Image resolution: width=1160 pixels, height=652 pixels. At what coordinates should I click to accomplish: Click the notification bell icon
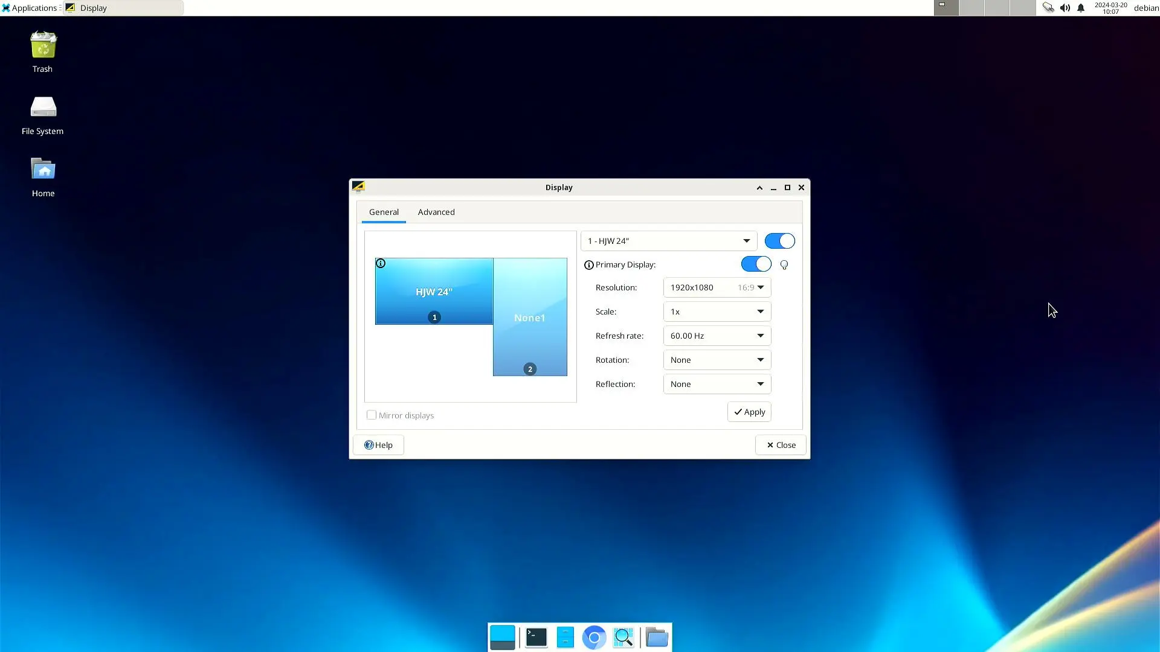[1081, 7]
